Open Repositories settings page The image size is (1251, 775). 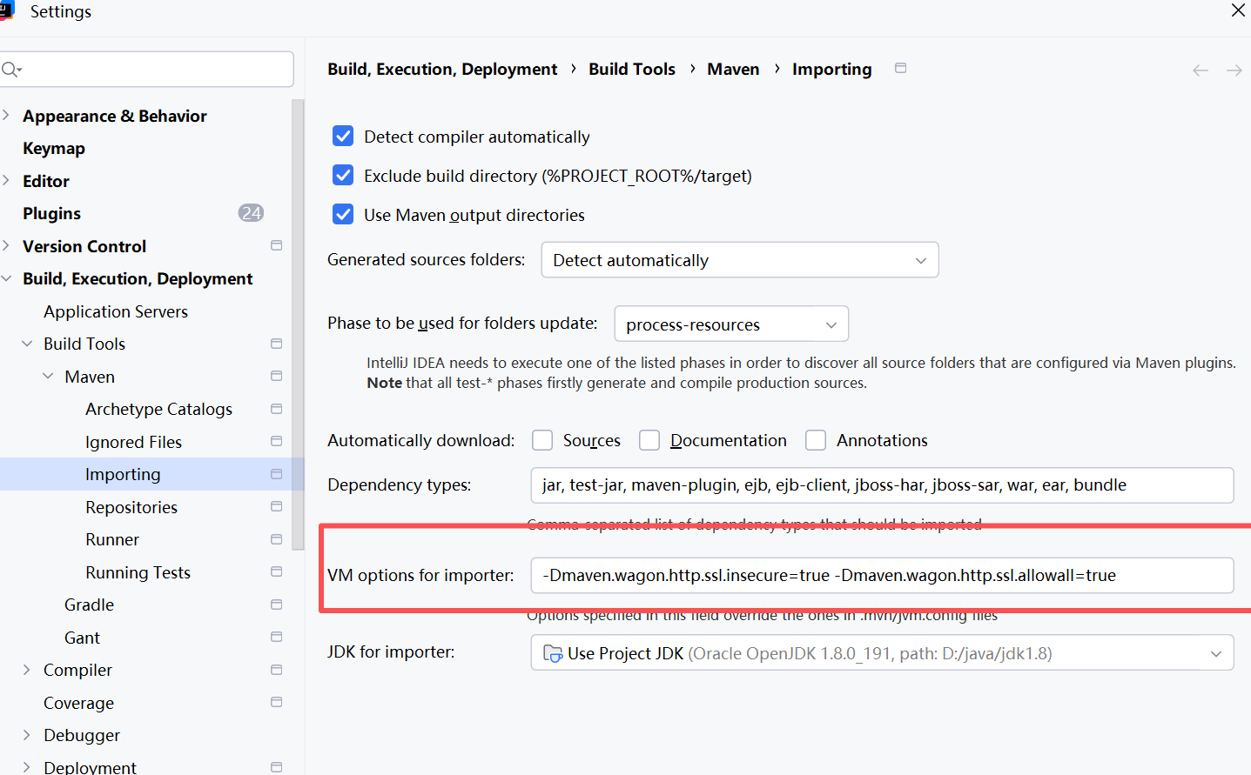pyautogui.click(x=131, y=507)
